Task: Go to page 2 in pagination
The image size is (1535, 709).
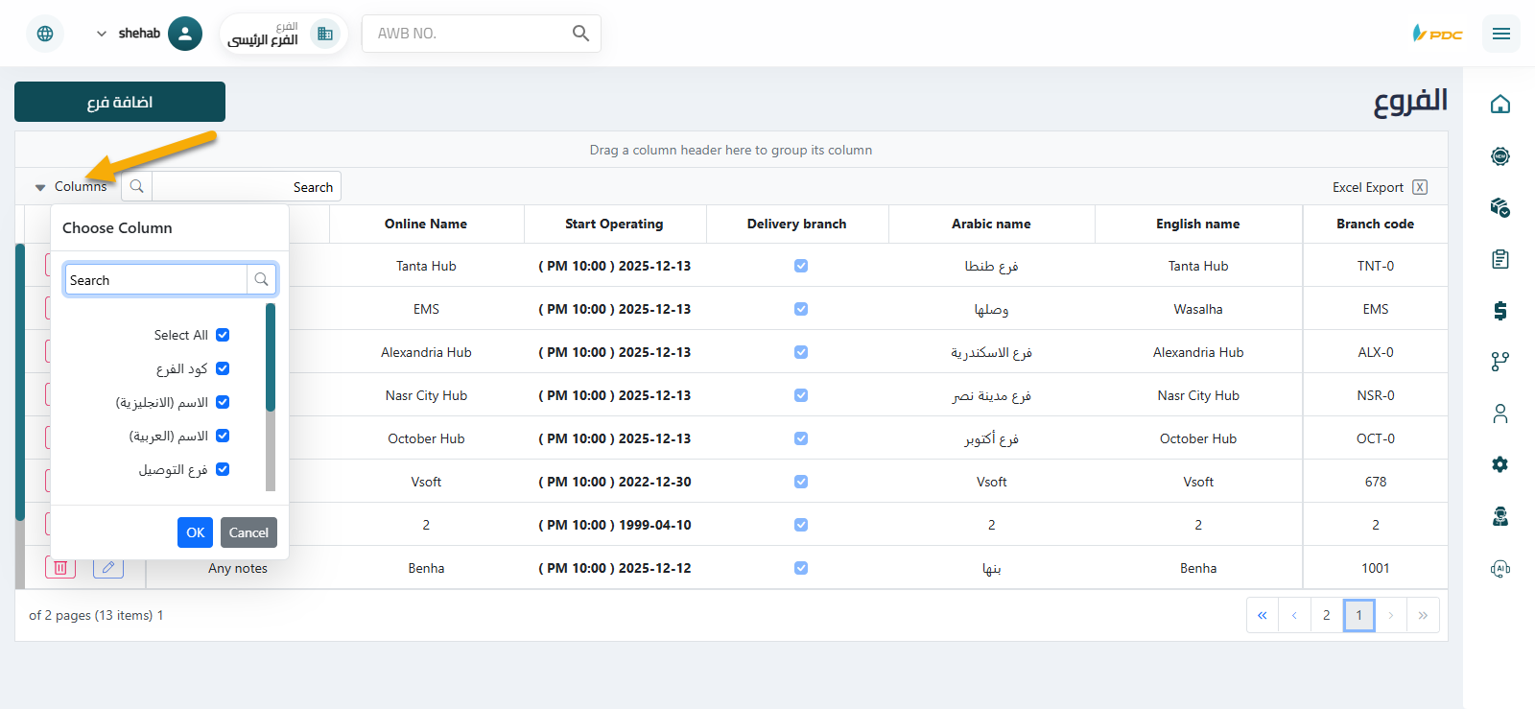Action: tap(1326, 615)
